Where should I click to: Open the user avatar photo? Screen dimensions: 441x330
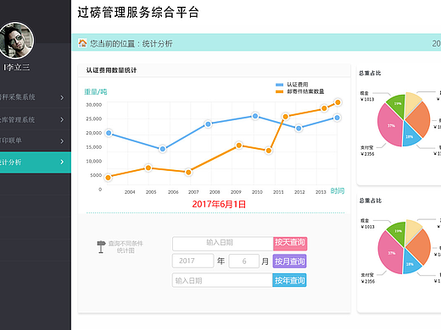16,41
